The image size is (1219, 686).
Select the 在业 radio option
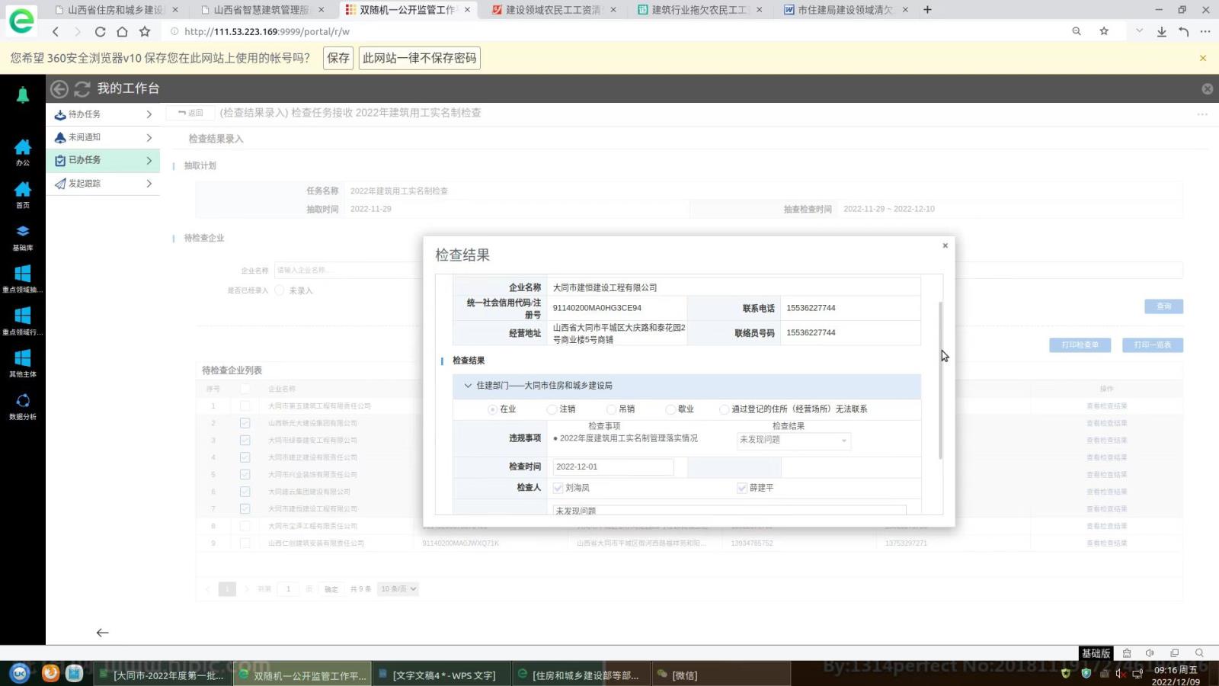click(x=493, y=409)
